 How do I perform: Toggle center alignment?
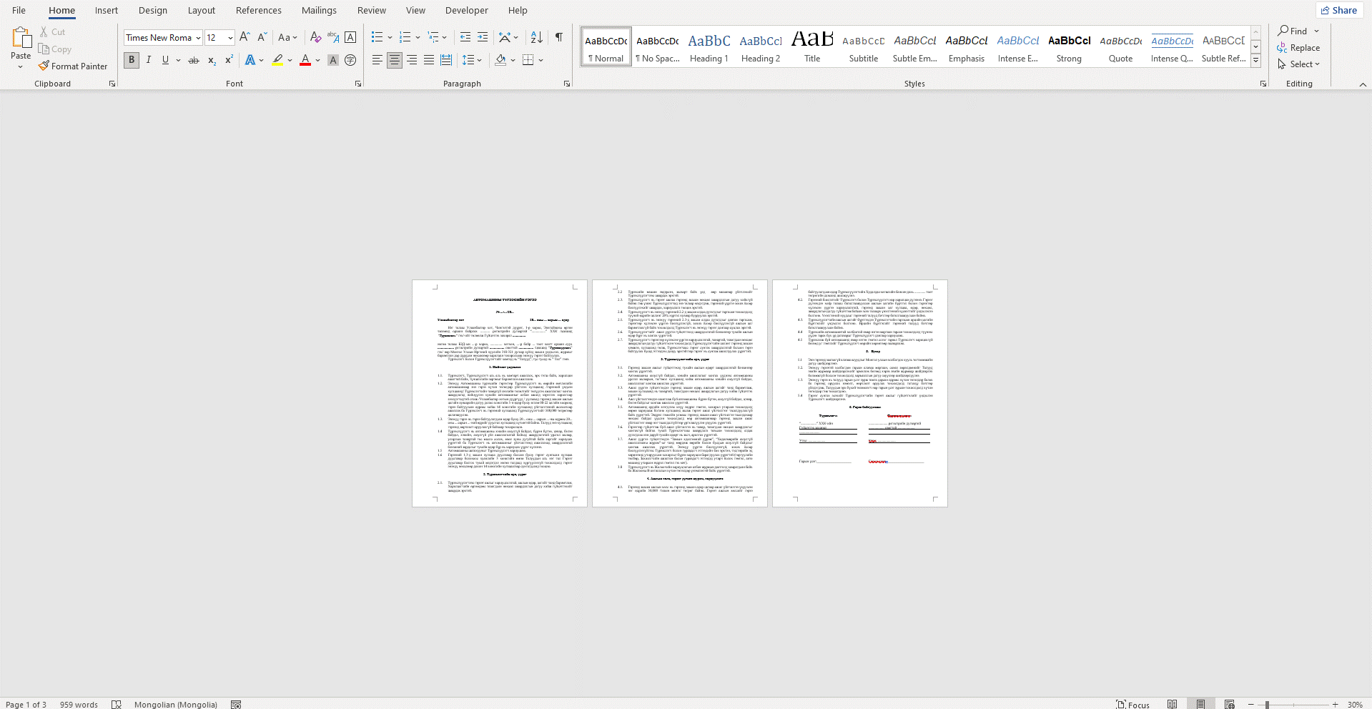click(395, 60)
